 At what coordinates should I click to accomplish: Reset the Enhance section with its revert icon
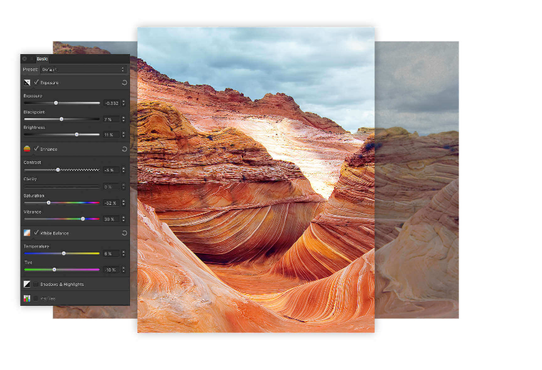(124, 149)
